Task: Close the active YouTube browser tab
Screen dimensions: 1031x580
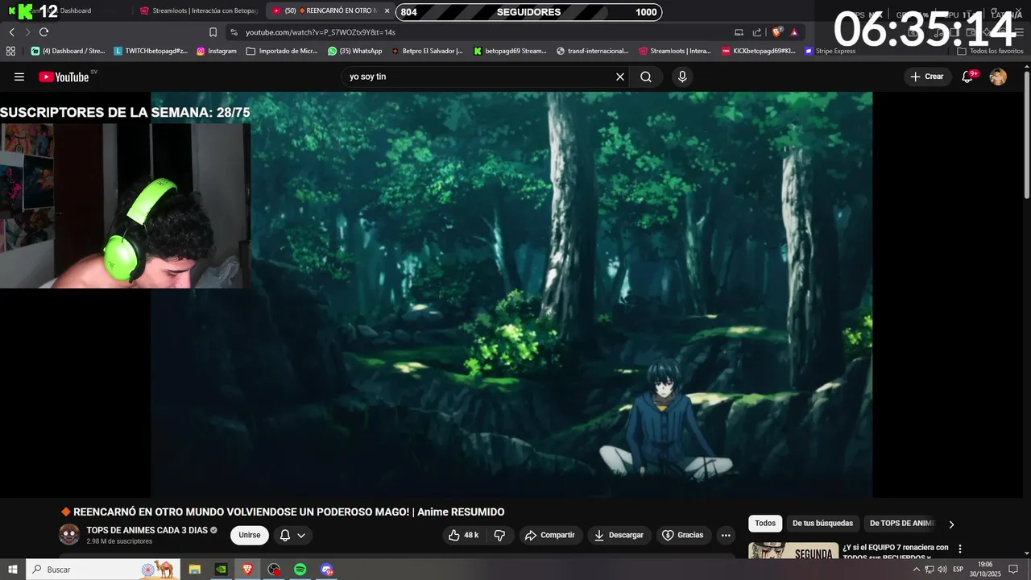Action: (x=387, y=10)
